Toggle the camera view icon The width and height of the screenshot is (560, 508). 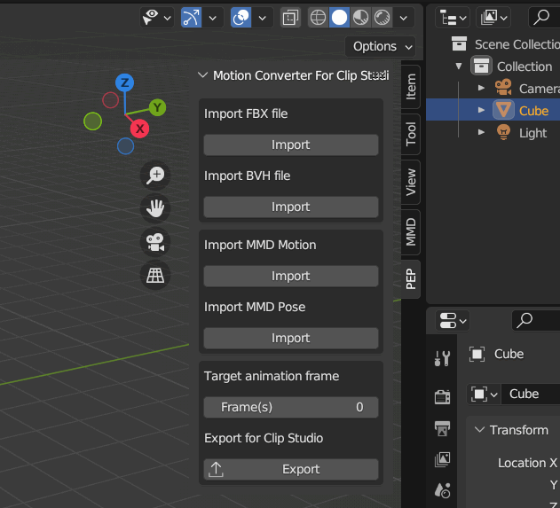pyautogui.click(x=155, y=242)
